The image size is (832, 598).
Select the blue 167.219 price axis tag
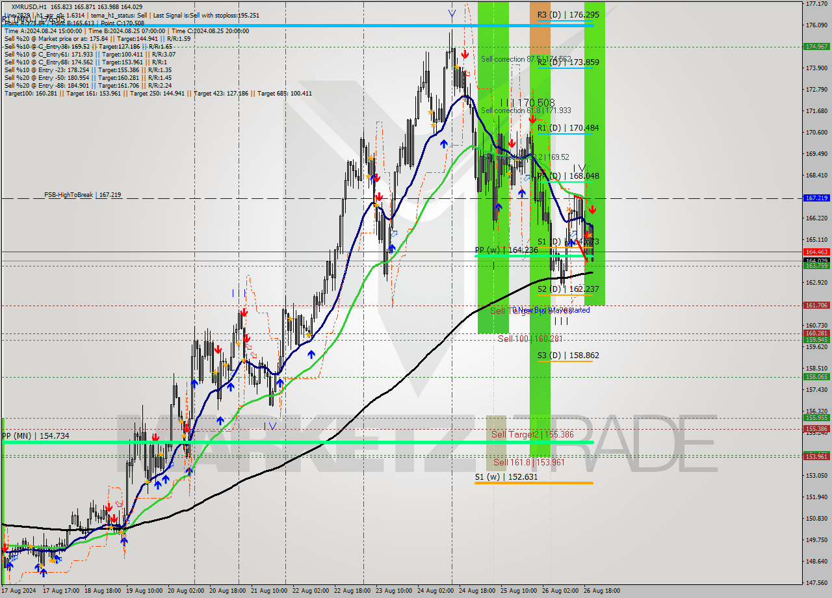click(816, 198)
